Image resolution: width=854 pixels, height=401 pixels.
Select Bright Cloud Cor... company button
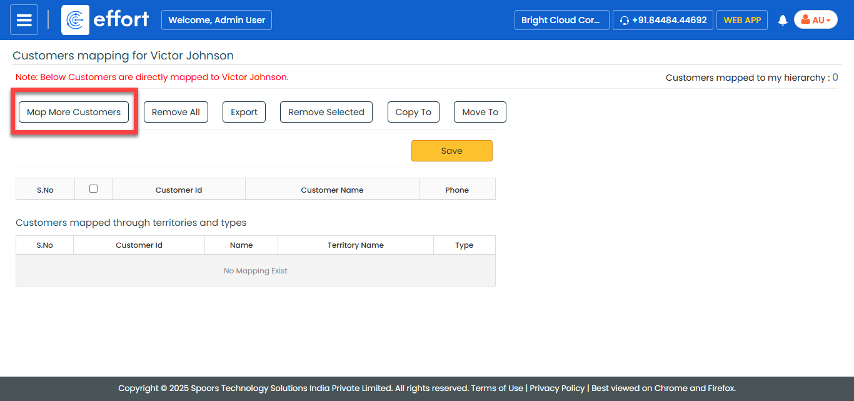561,20
